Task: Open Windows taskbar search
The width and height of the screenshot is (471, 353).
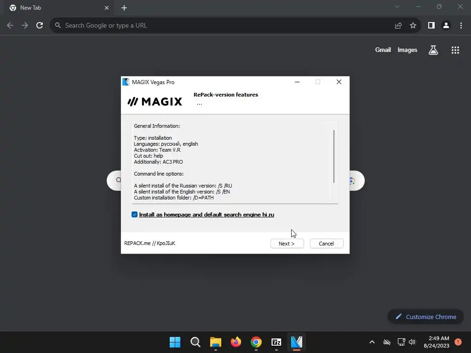Action: (195, 342)
